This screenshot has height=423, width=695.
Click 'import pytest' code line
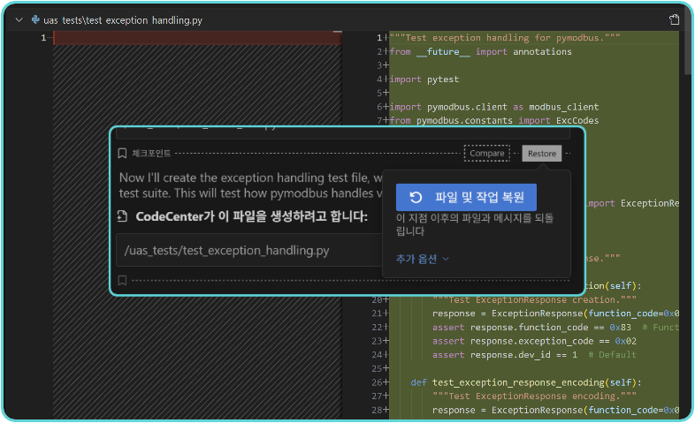click(424, 79)
